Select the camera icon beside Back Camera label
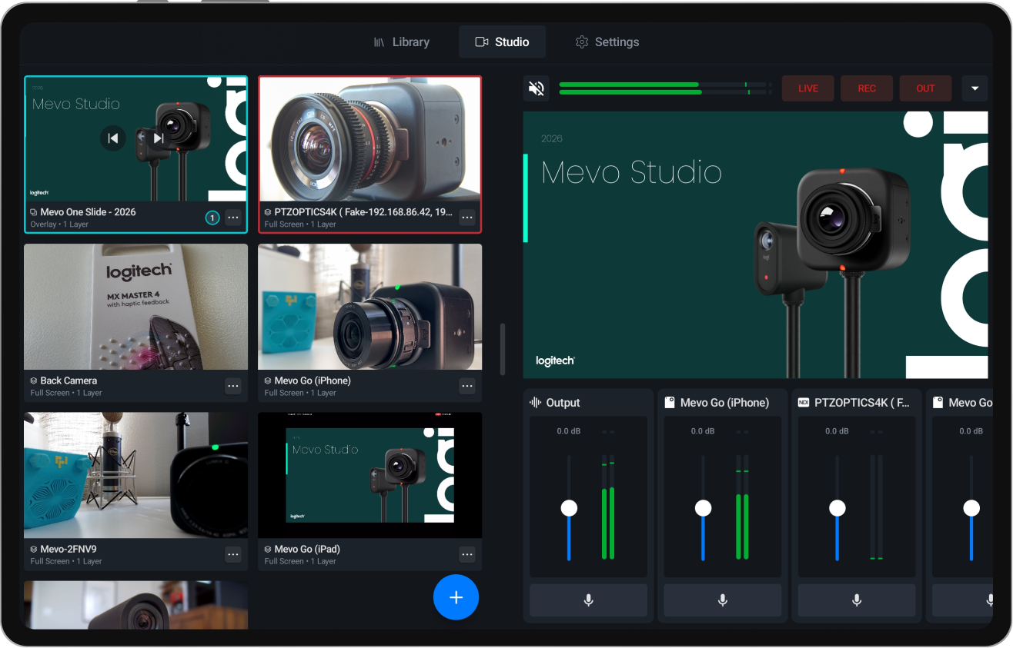The image size is (1013, 648). click(x=32, y=380)
